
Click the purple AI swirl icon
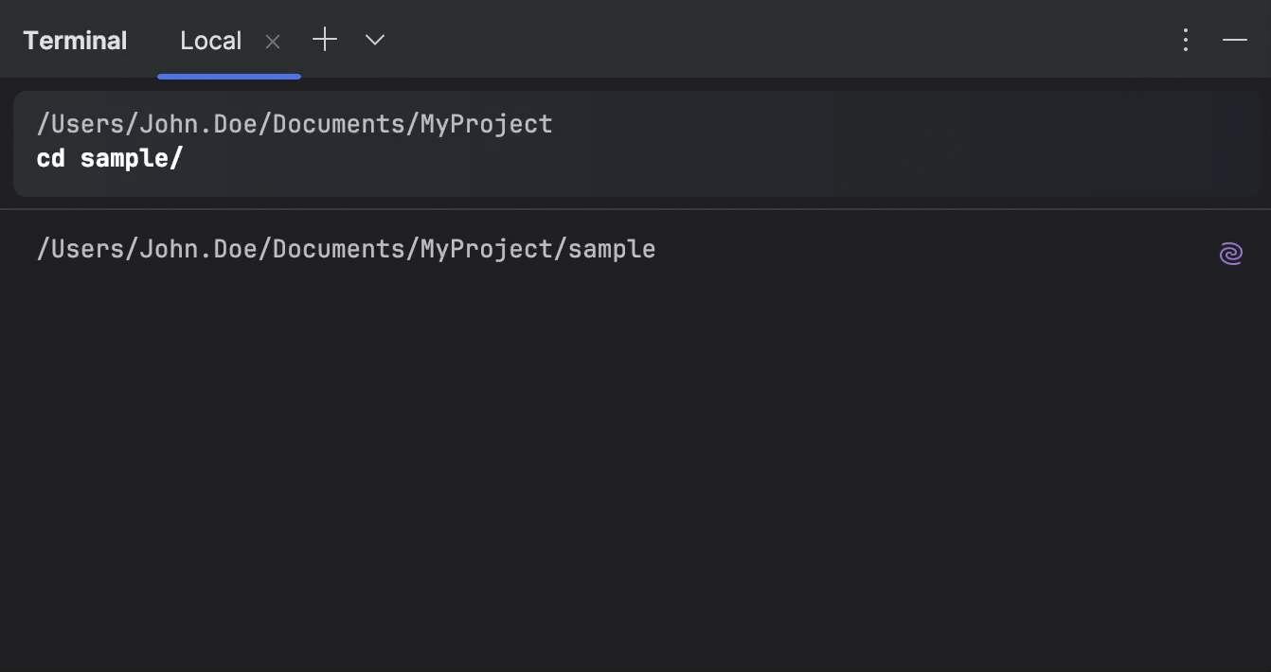[x=1230, y=254]
